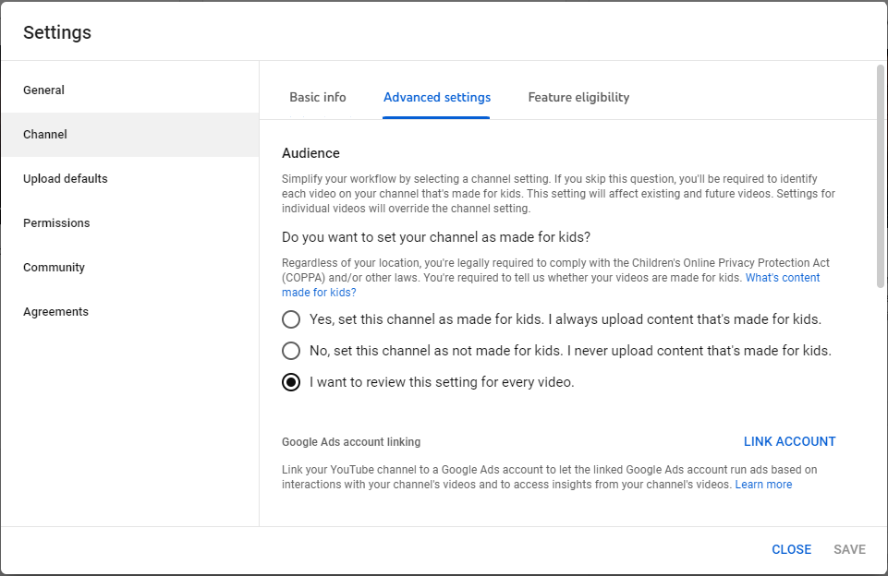Select 'Yes, set this channel as made for kids' radio

click(x=291, y=319)
